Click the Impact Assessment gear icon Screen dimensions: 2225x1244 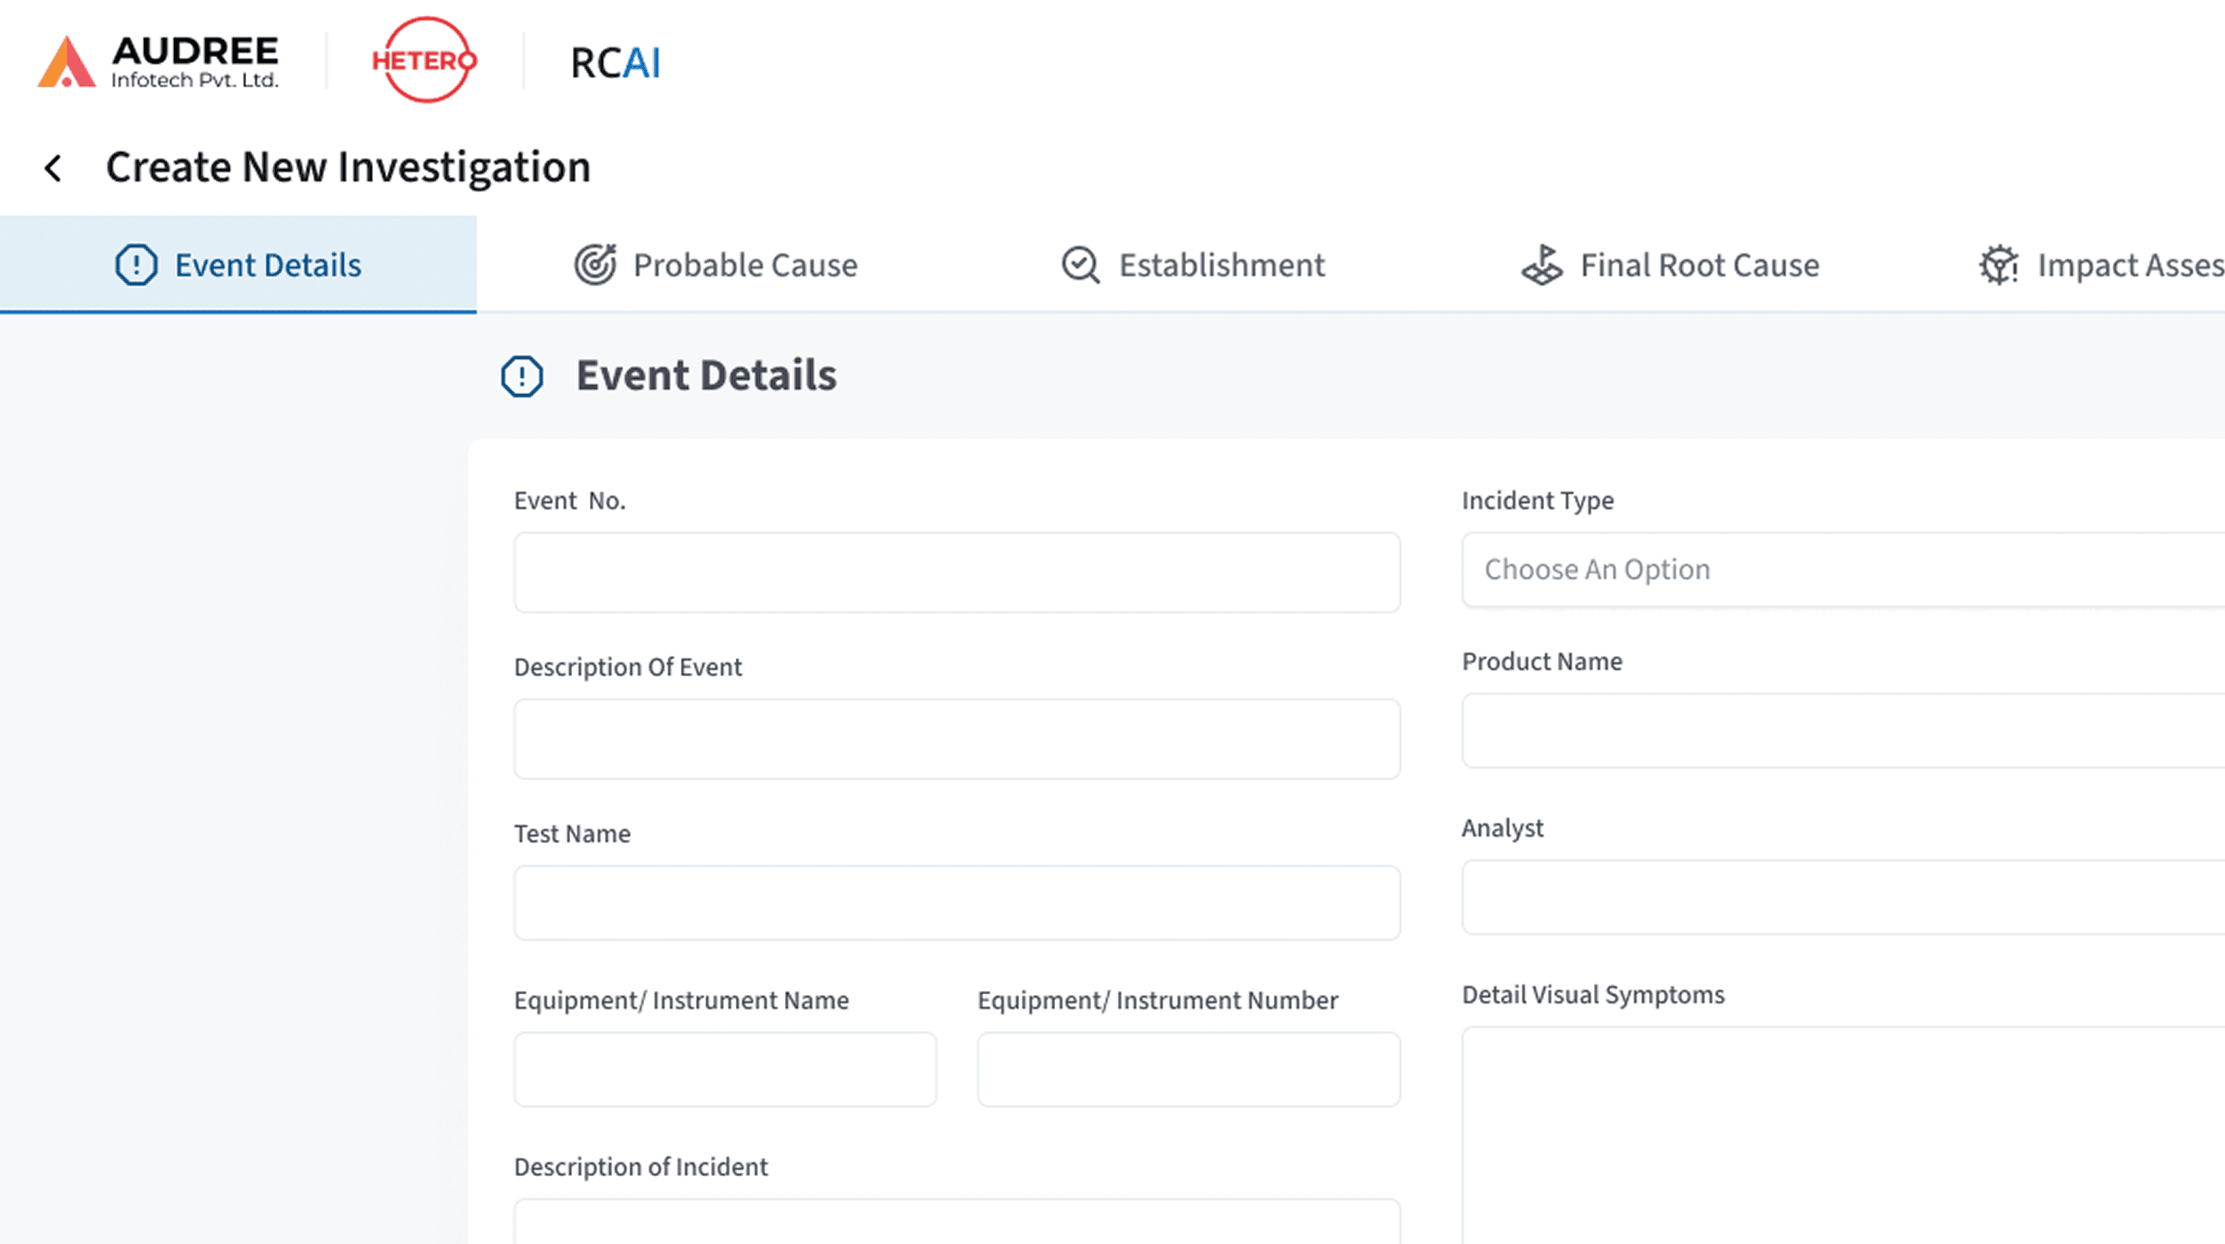pyautogui.click(x=1998, y=265)
